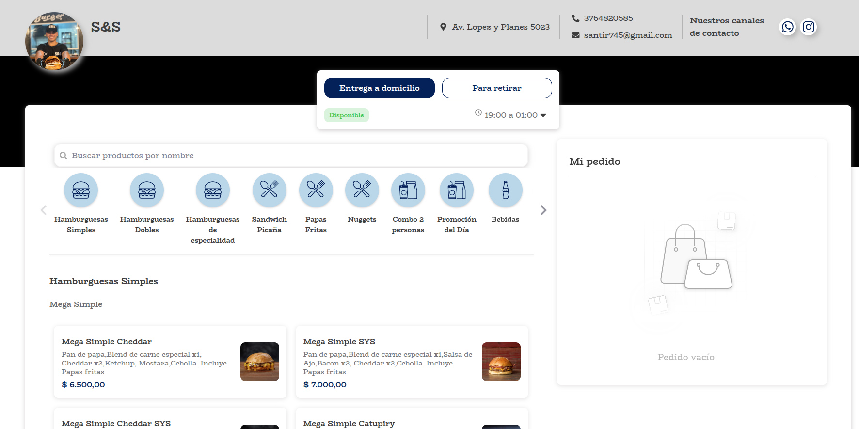View Mega Simple SYS burger photo

(x=501, y=362)
